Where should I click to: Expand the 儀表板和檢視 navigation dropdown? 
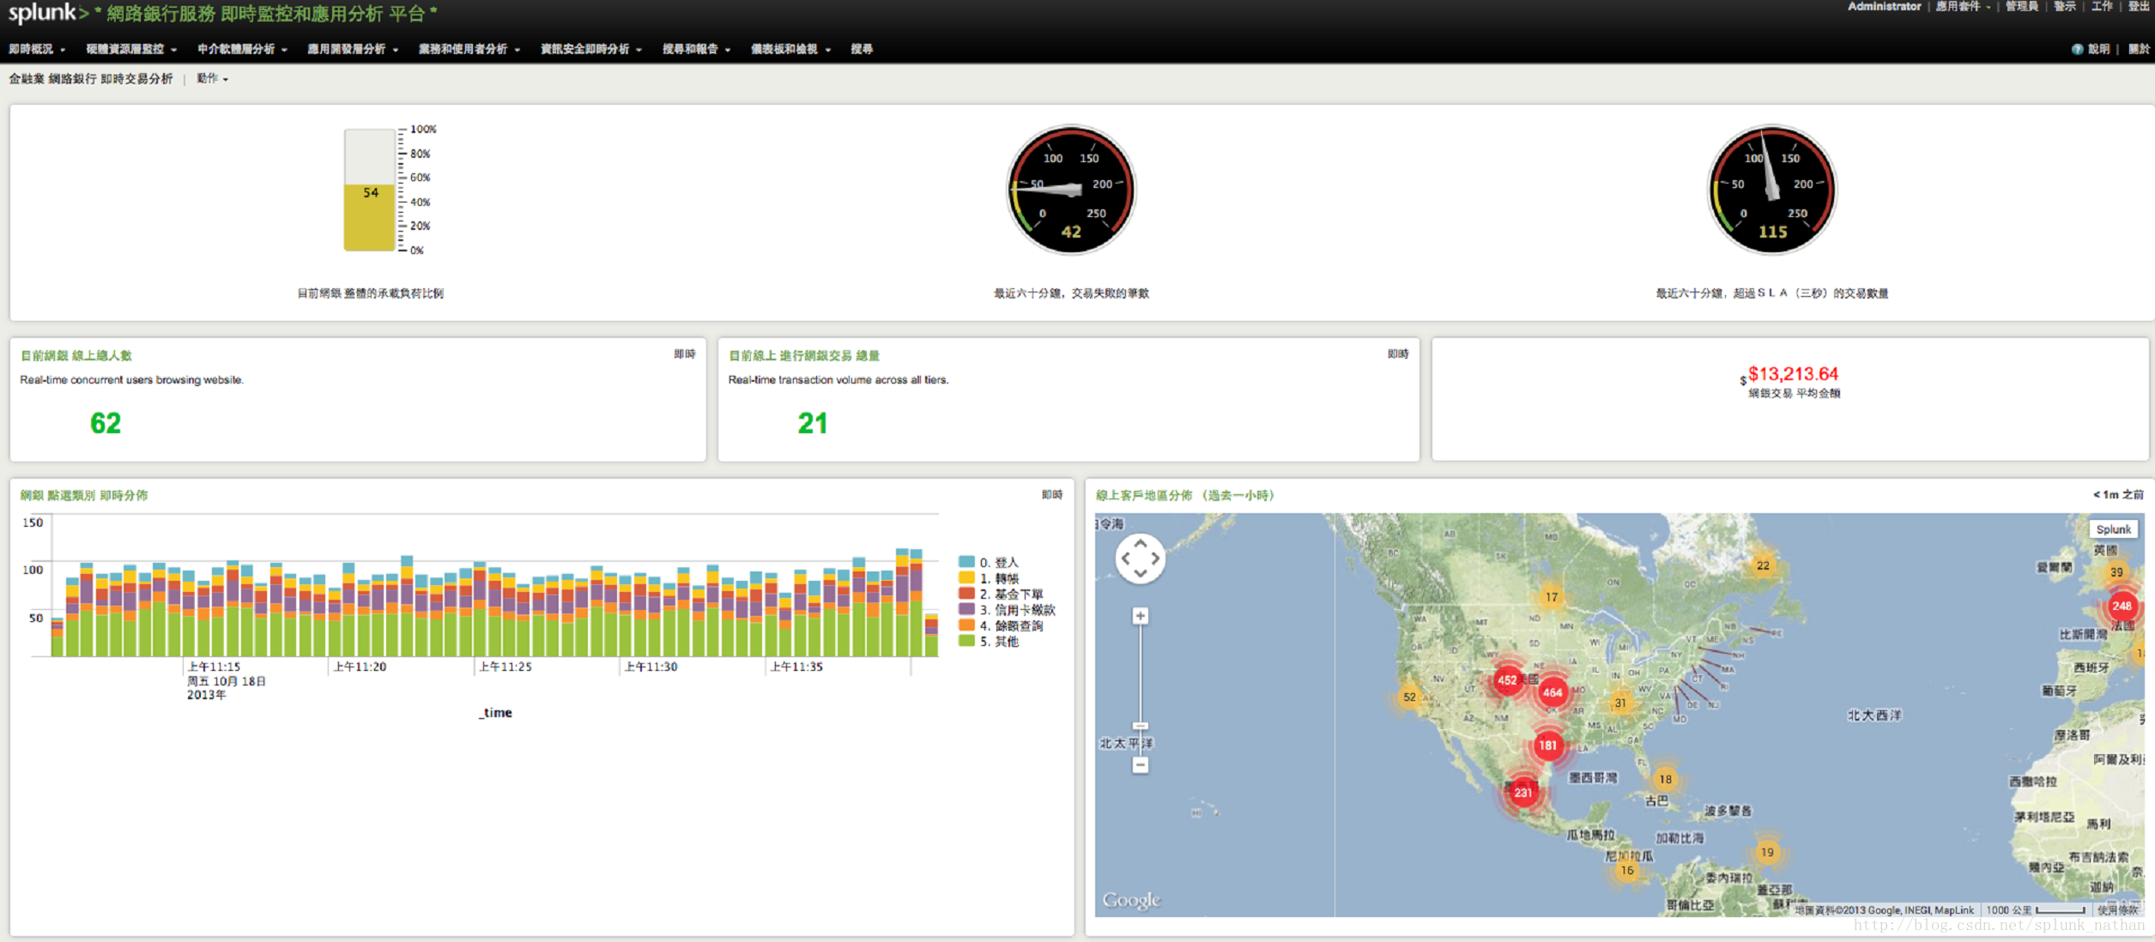coord(790,49)
